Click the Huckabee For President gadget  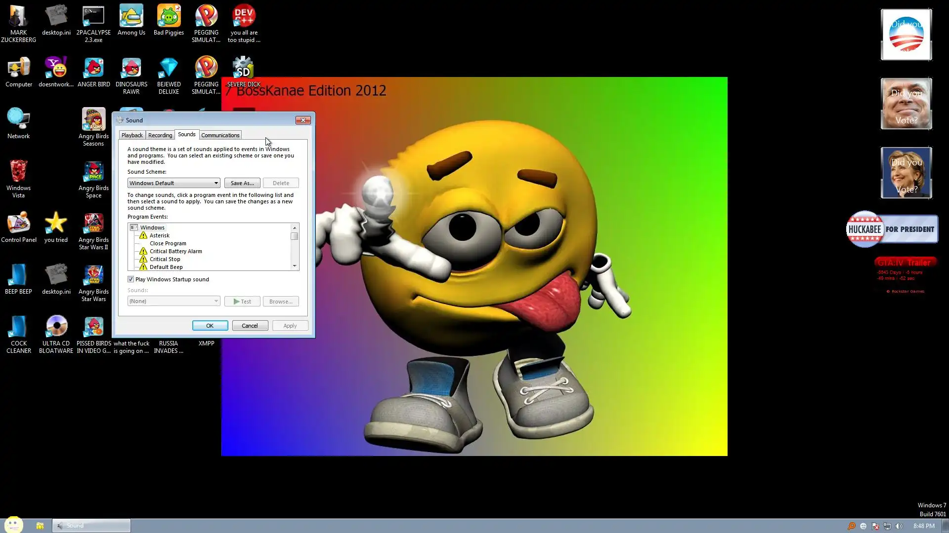point(892,229)
